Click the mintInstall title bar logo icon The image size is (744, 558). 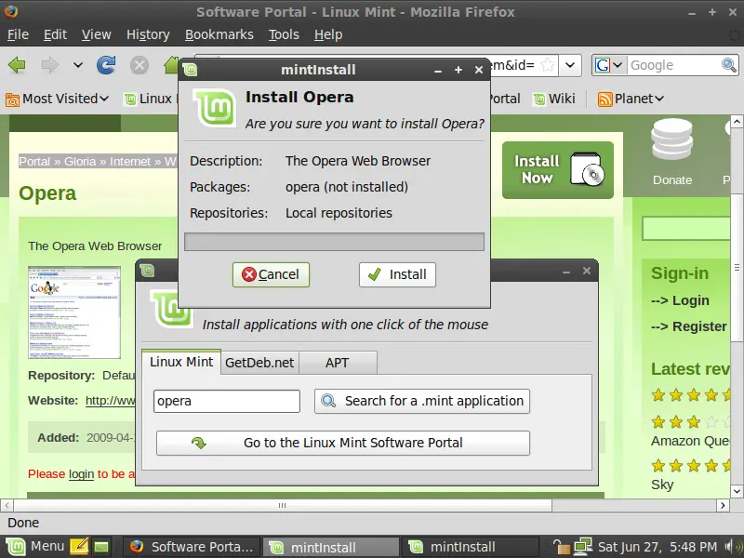[190, 70]
